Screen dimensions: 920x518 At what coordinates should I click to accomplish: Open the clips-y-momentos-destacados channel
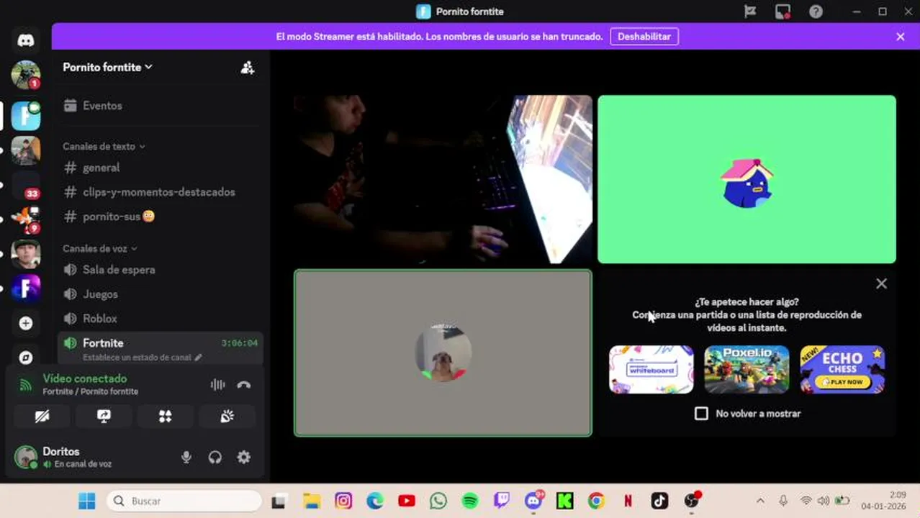click(x=160, y=192)
